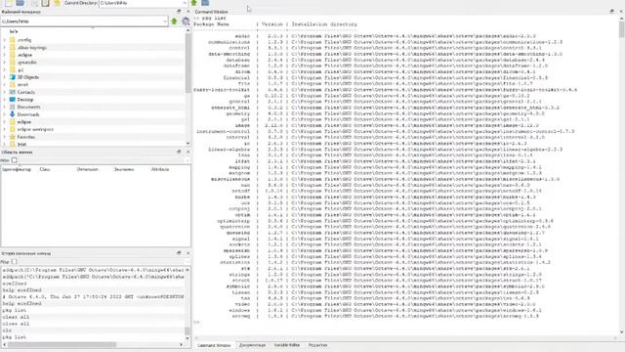
Task: Expand the Documents folder
Action: pyautogui.click(x=4, y=107)
